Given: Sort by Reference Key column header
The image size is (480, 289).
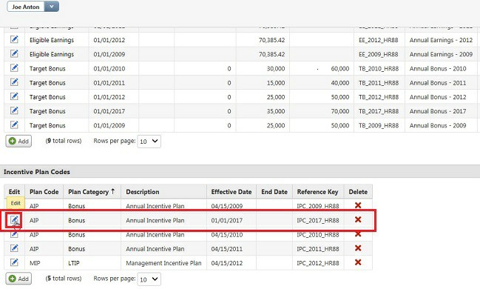Looking at the screenshot, I should [x=318, y=192].
